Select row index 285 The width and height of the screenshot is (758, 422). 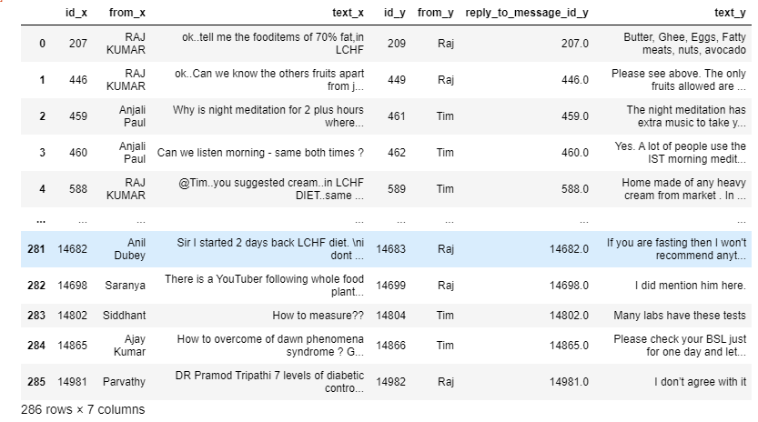pos(35,381)
